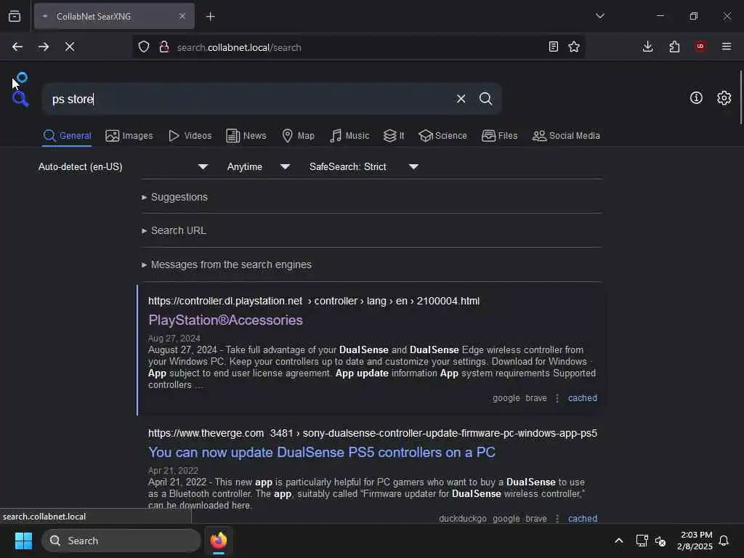Click the Windows taskbar Search box
Viewport: 744px width, 558px height.
[x=121, y=541]
